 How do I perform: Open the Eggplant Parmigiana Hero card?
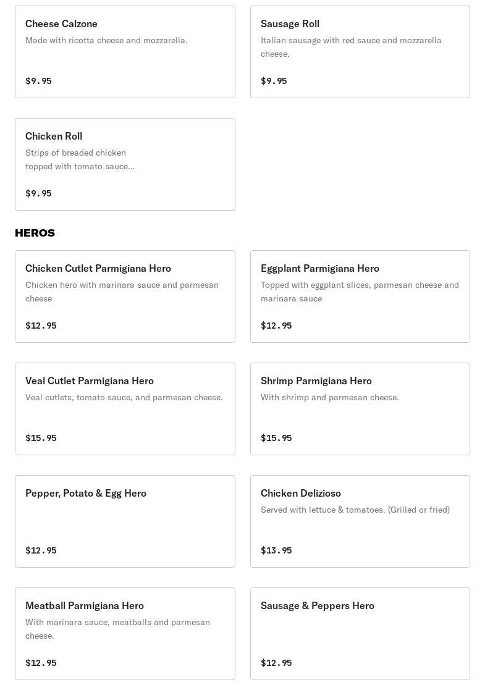360,297
